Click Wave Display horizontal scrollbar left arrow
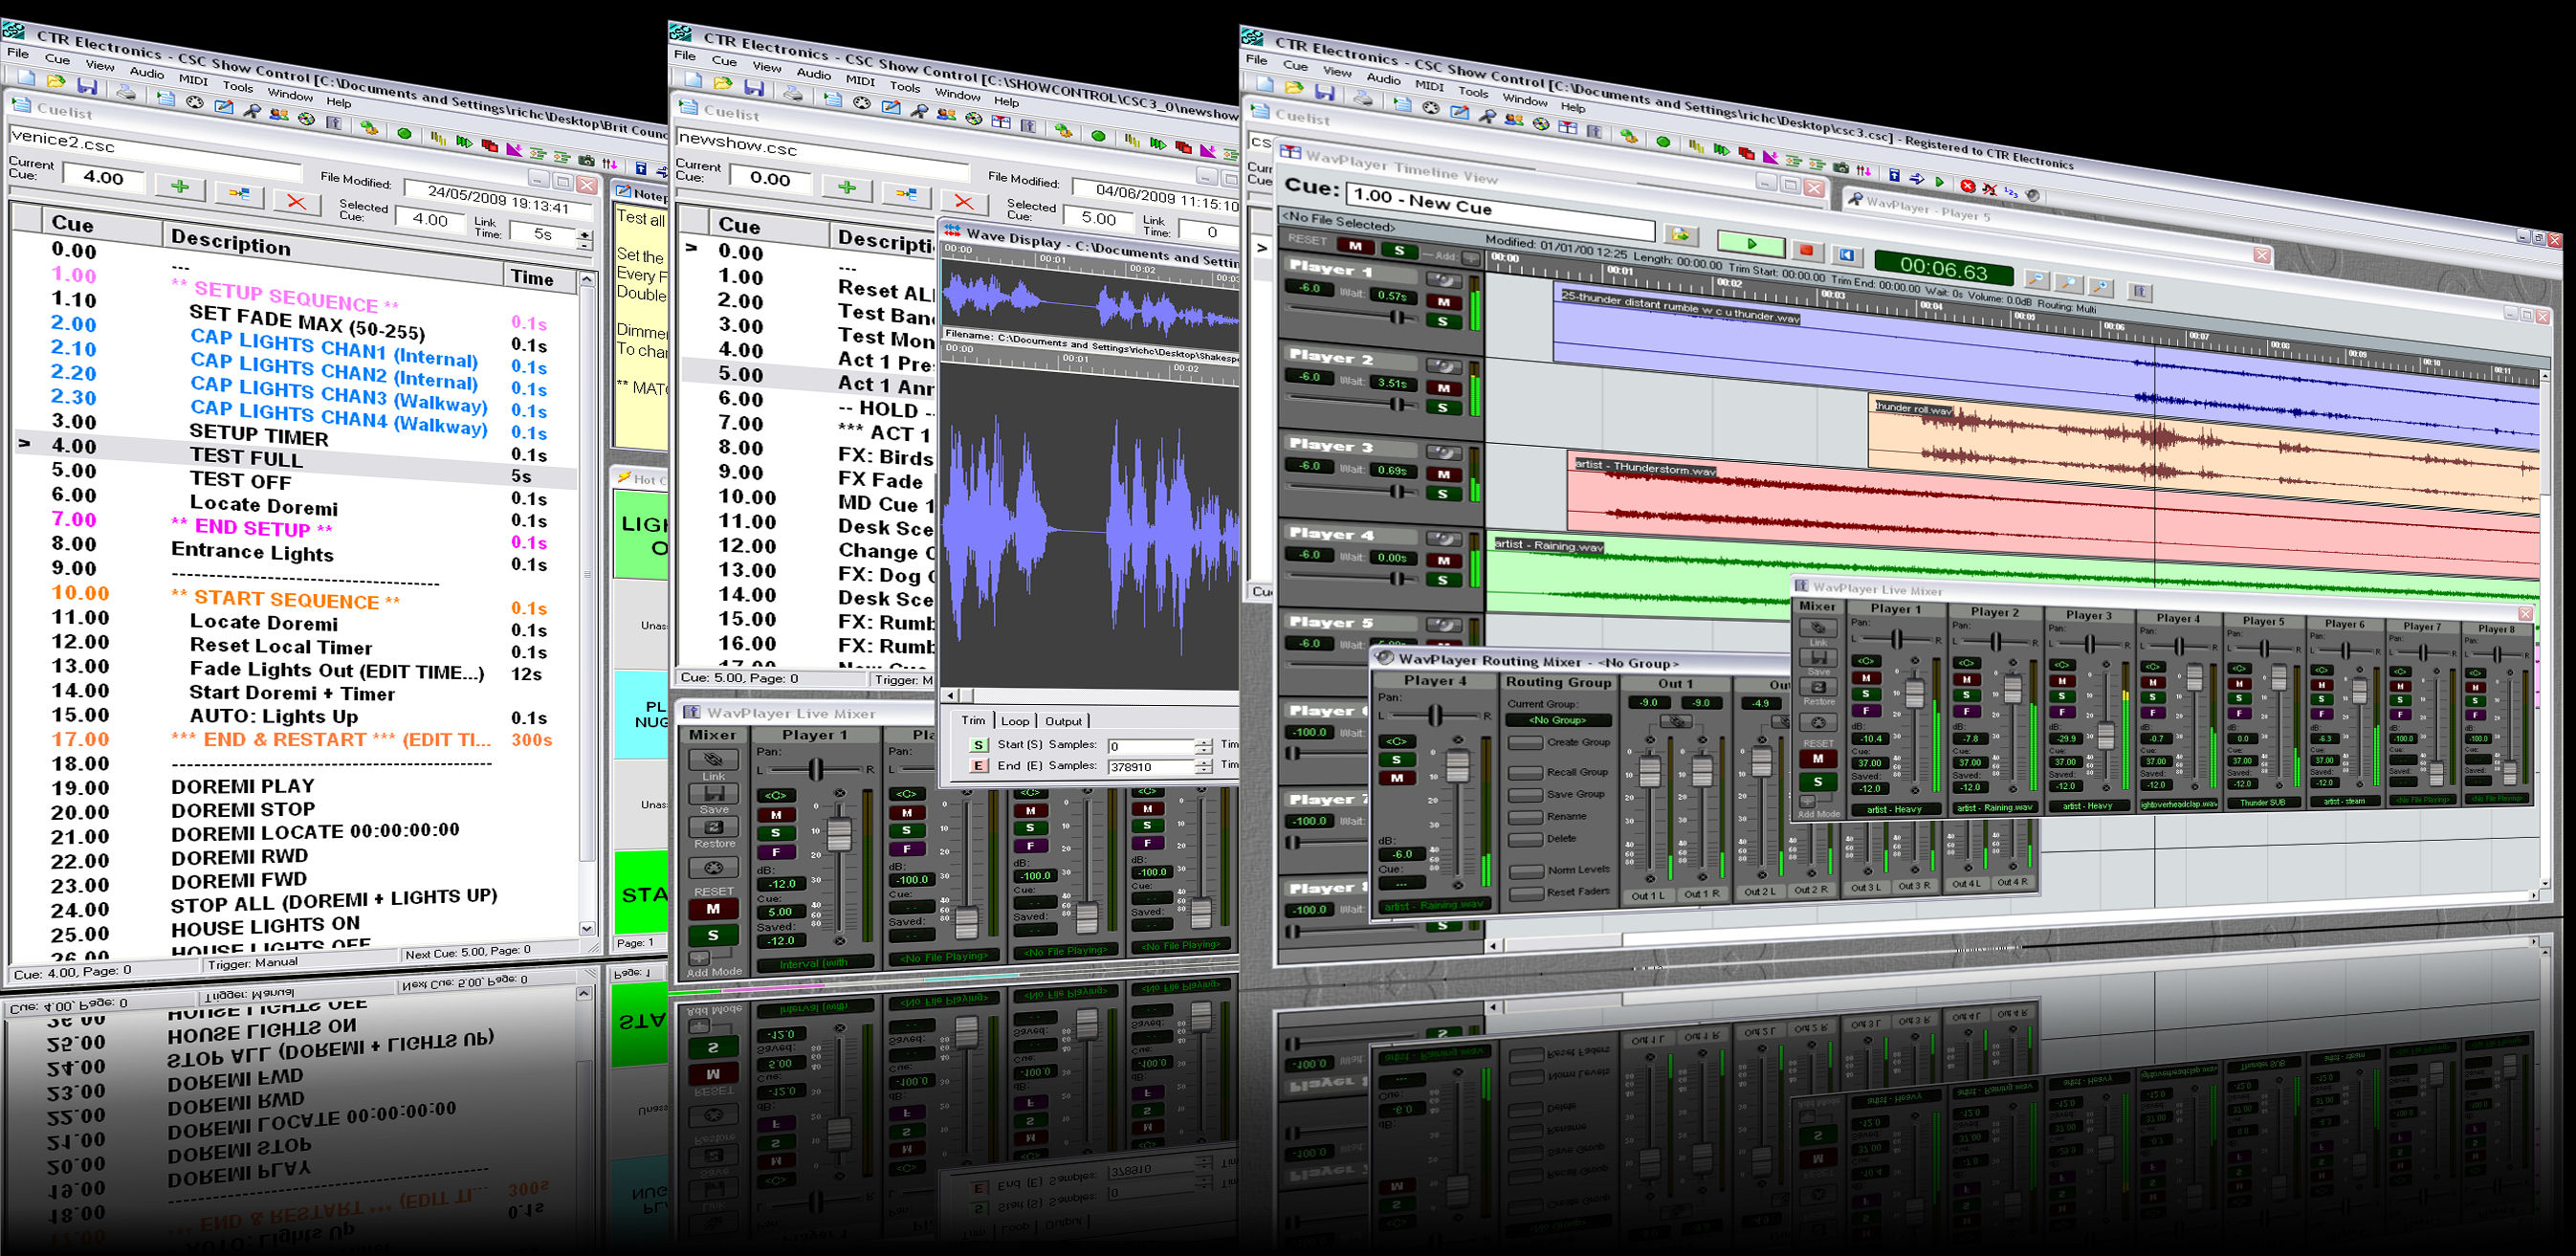The image size is (2576, 1256). [951, 695]
